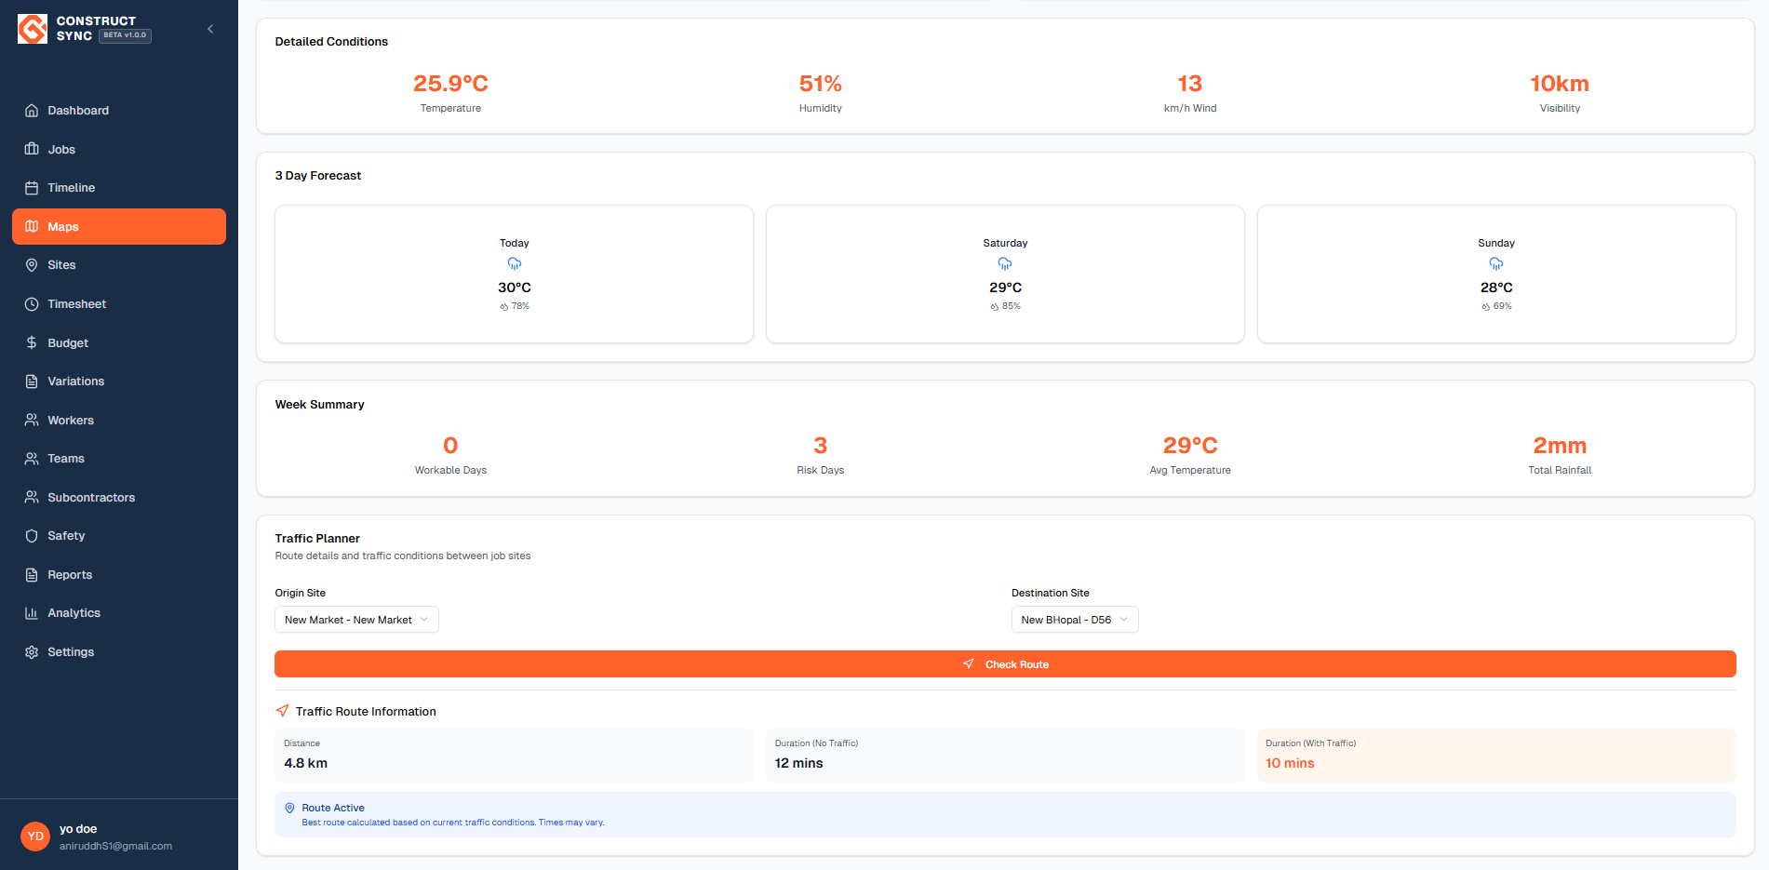Open the Timesheet clock icon

pos(33,303)
